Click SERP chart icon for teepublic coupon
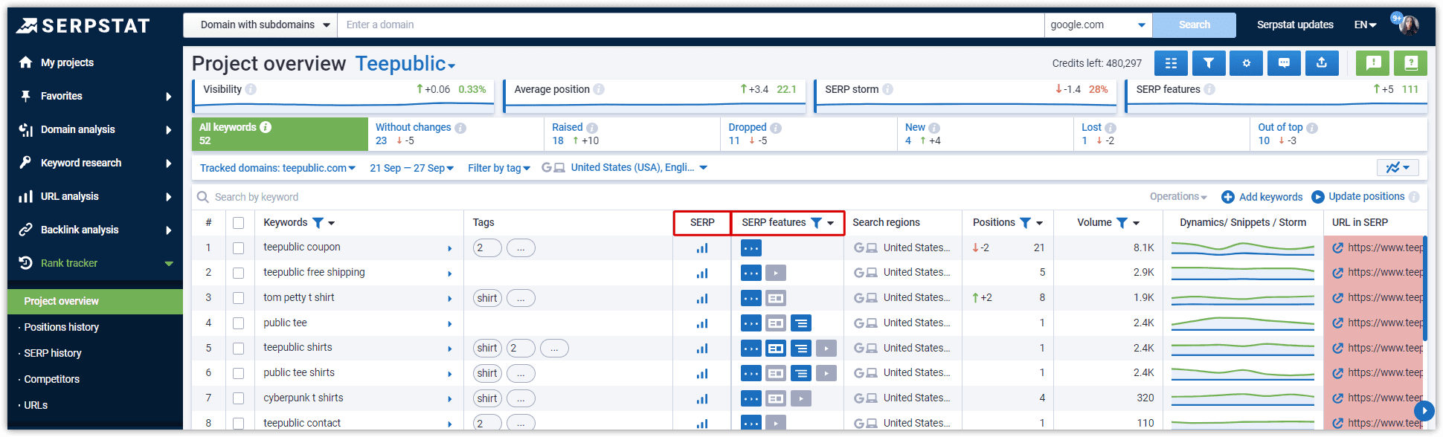Image resolution: width=1443 pixels, height=437 pixels. (702, 248)
